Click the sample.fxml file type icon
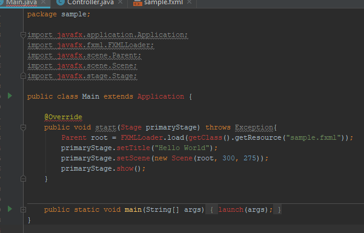 [137, 3]
